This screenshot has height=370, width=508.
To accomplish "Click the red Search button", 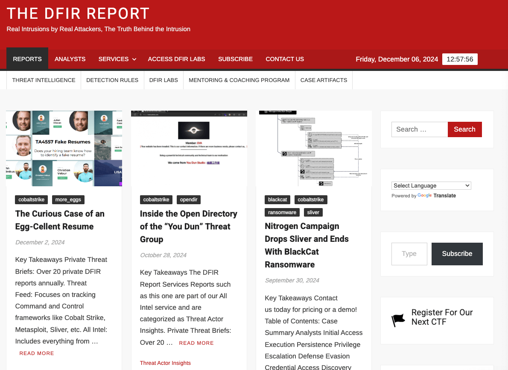I will pyautogui.click(x=464, y=129).
